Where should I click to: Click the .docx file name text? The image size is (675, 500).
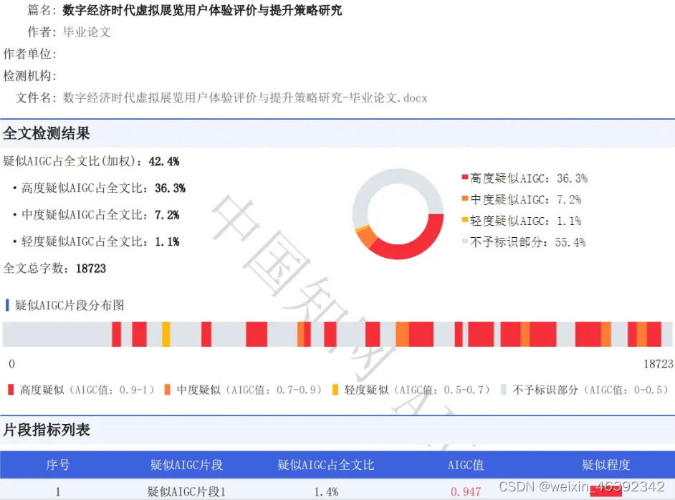click(x=245, y=97)
